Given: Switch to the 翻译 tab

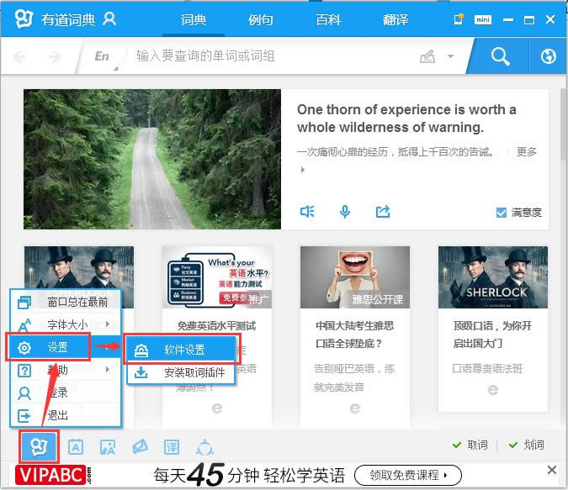Looking at the screenshot, I should pos(395,19).
